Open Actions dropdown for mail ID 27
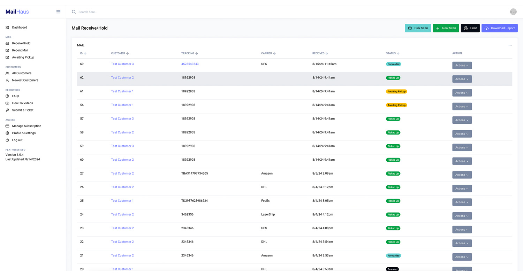Image resolution: width=523 pixels, height=276 pixels. coord(462,175)
